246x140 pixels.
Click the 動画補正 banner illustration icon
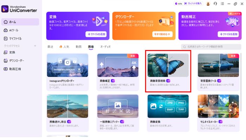(232, 22)
